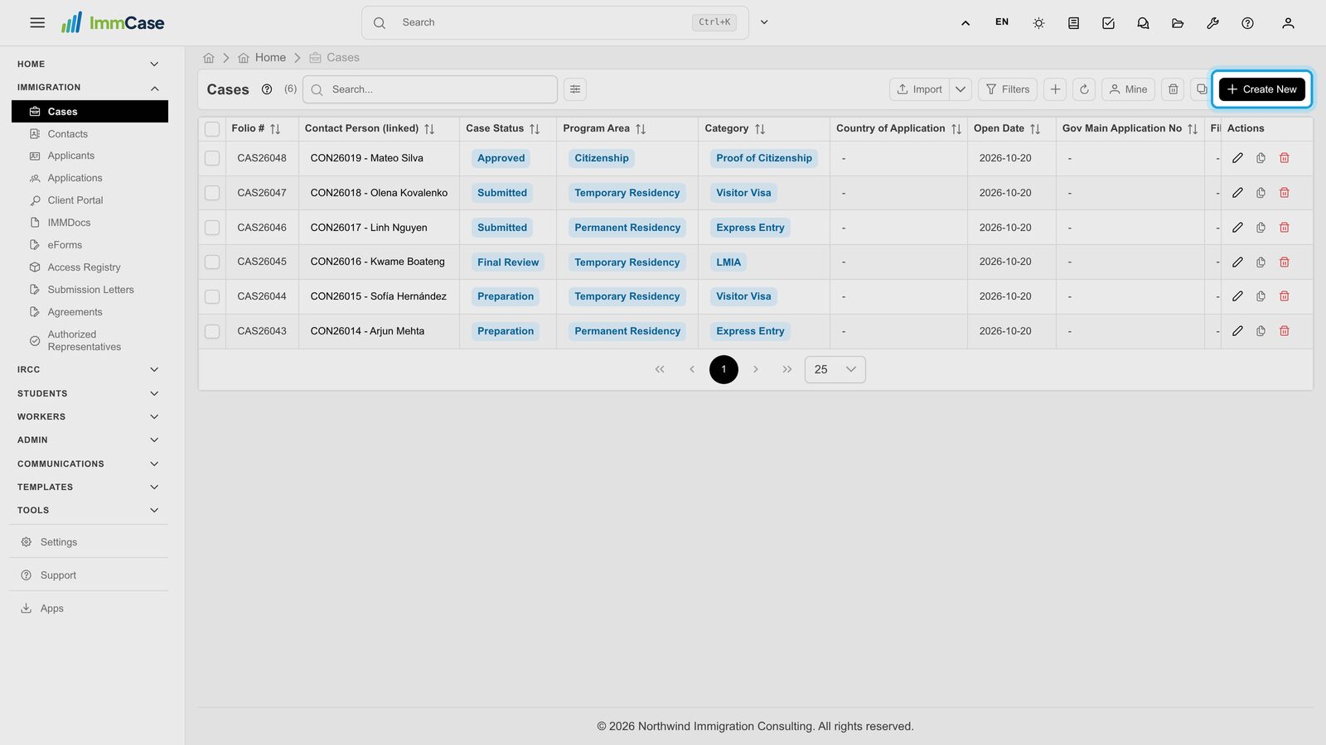Click the Mine filter button

[1128, 89]
